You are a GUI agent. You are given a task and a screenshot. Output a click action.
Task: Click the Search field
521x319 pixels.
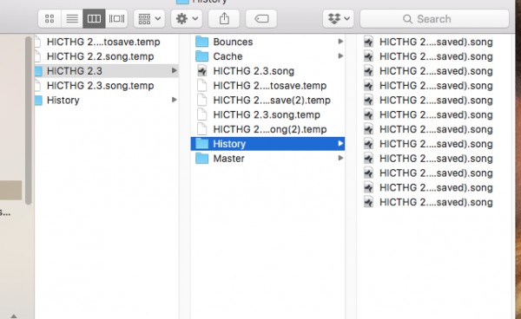pos(435,19)
